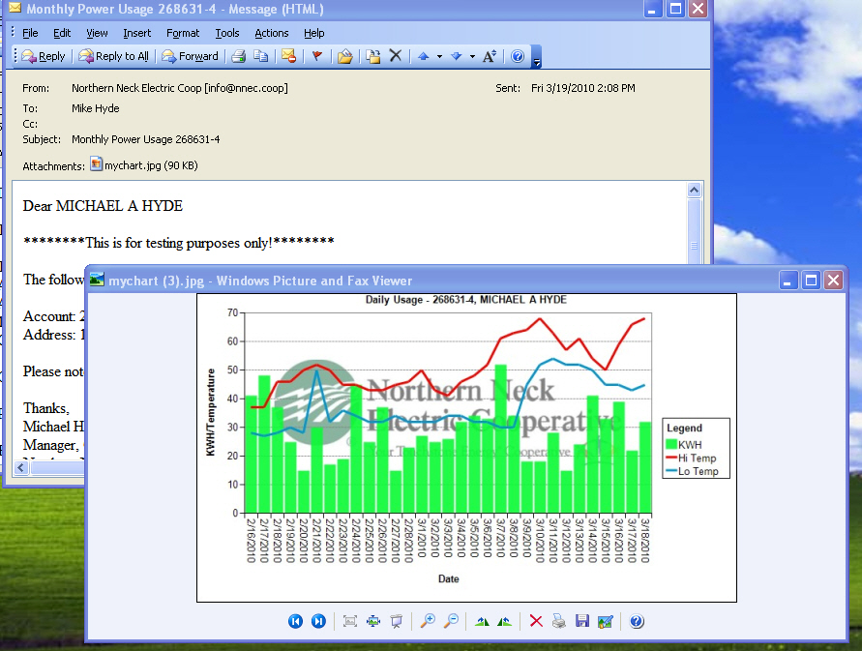862x651 pixels.
Task: Start slide show in picture viewer
Action: click(396, 621)
